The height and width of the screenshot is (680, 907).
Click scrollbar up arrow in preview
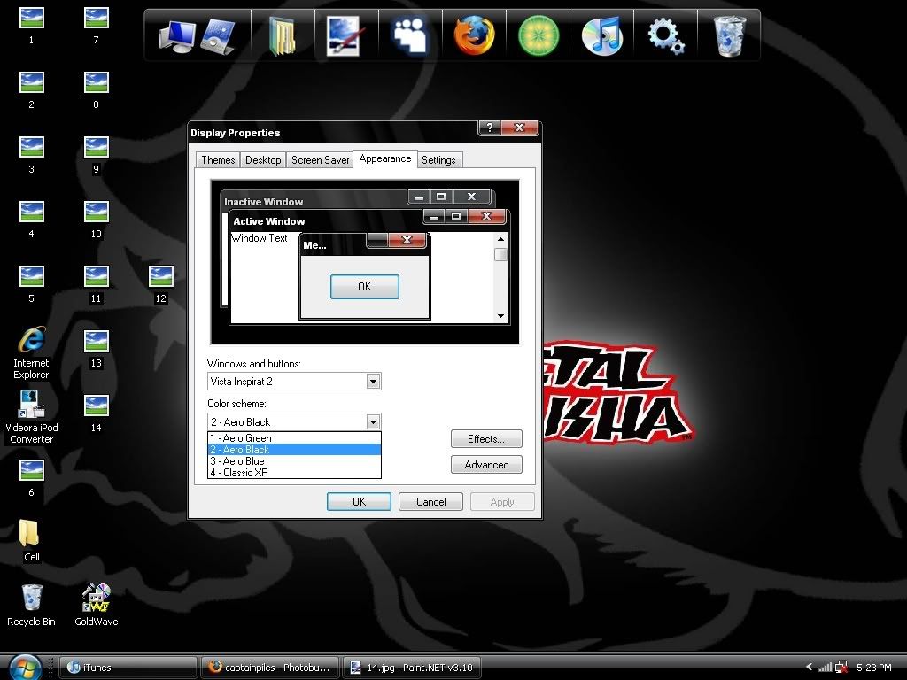click(x=501, y=239)
